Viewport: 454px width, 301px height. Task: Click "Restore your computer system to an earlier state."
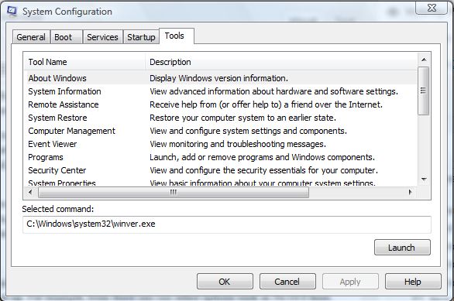242,118
